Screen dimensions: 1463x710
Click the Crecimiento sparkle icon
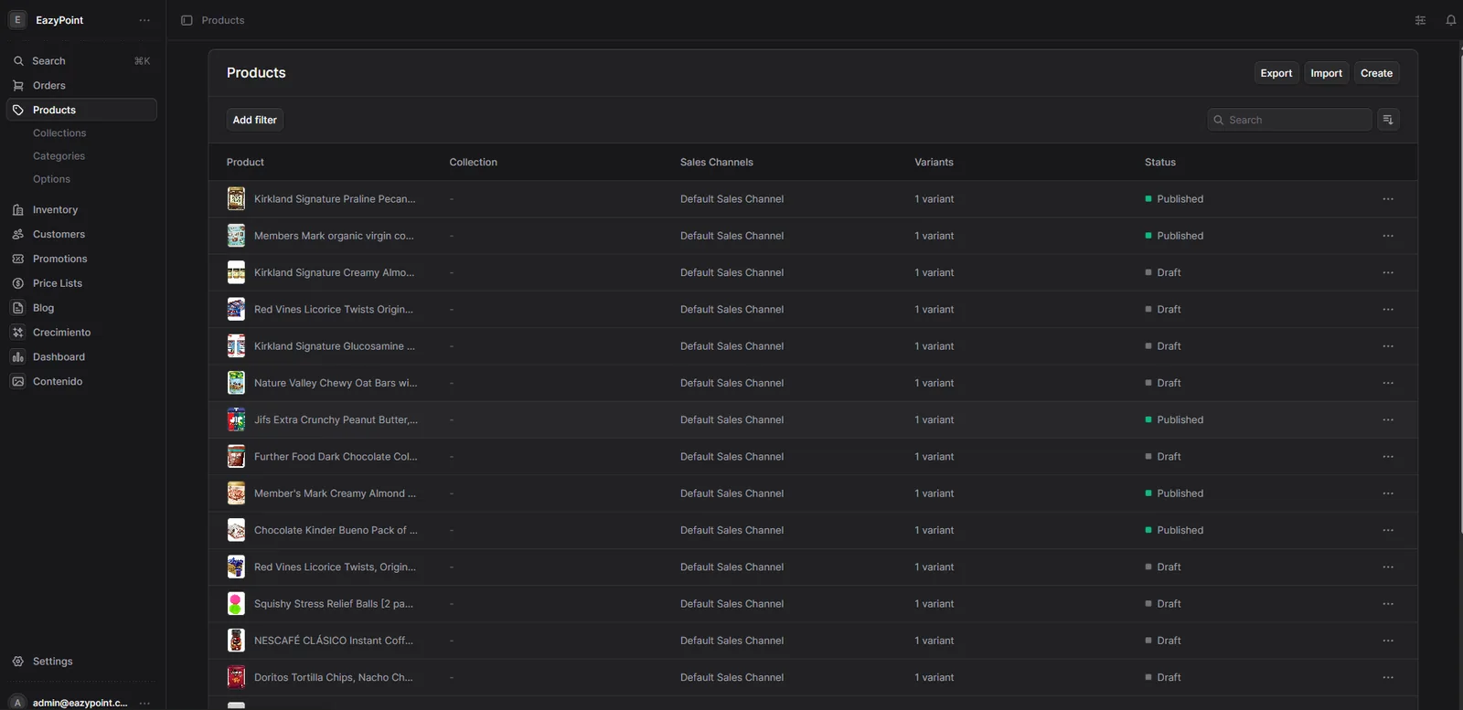17,333
